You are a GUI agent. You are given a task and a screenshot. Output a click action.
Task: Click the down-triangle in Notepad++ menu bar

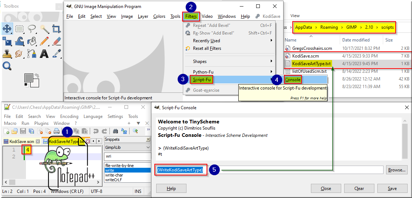coord(138,123)
